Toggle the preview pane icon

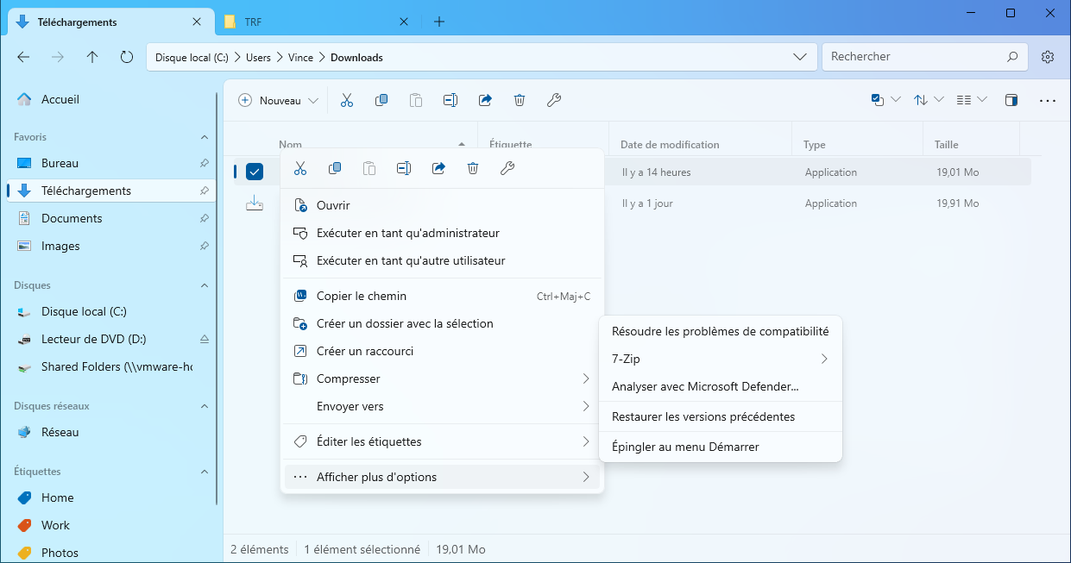pos(1011,100)
